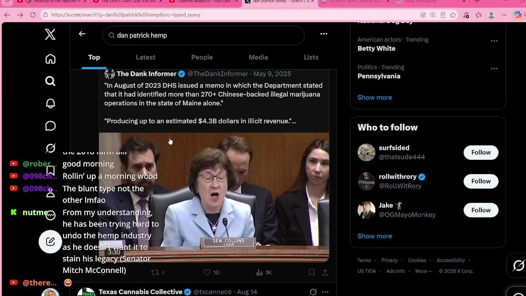The width and height of the screenshot is (526, 296).
Task: Zoom the page using the address-bar magnifier
Action: 433,15
